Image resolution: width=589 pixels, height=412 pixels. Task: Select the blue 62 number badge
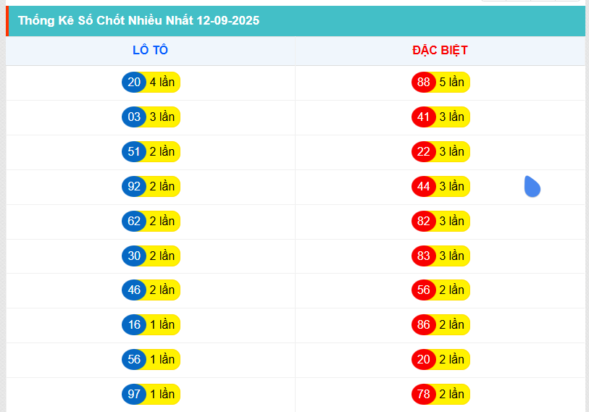click(134, 222)
